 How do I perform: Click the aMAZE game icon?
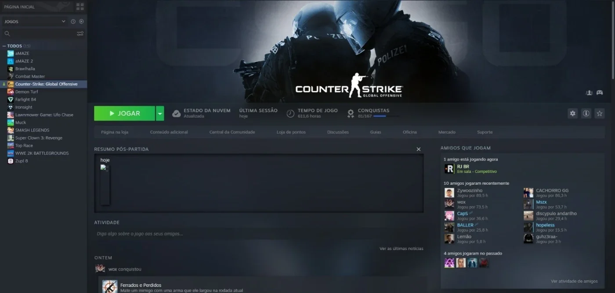[x=11, y=54]
